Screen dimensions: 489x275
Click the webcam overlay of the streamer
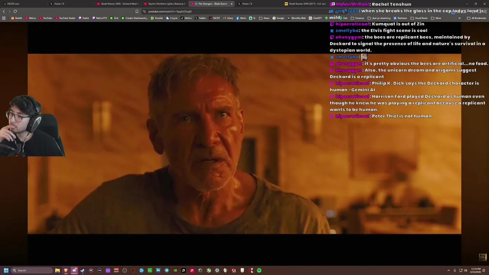point(32,126)
